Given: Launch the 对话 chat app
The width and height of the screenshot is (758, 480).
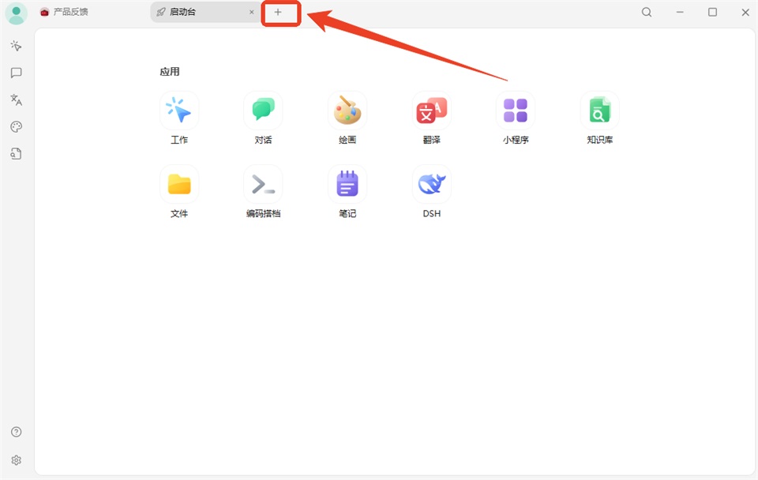Looking at the screenshot, I should tap(263, 111).
